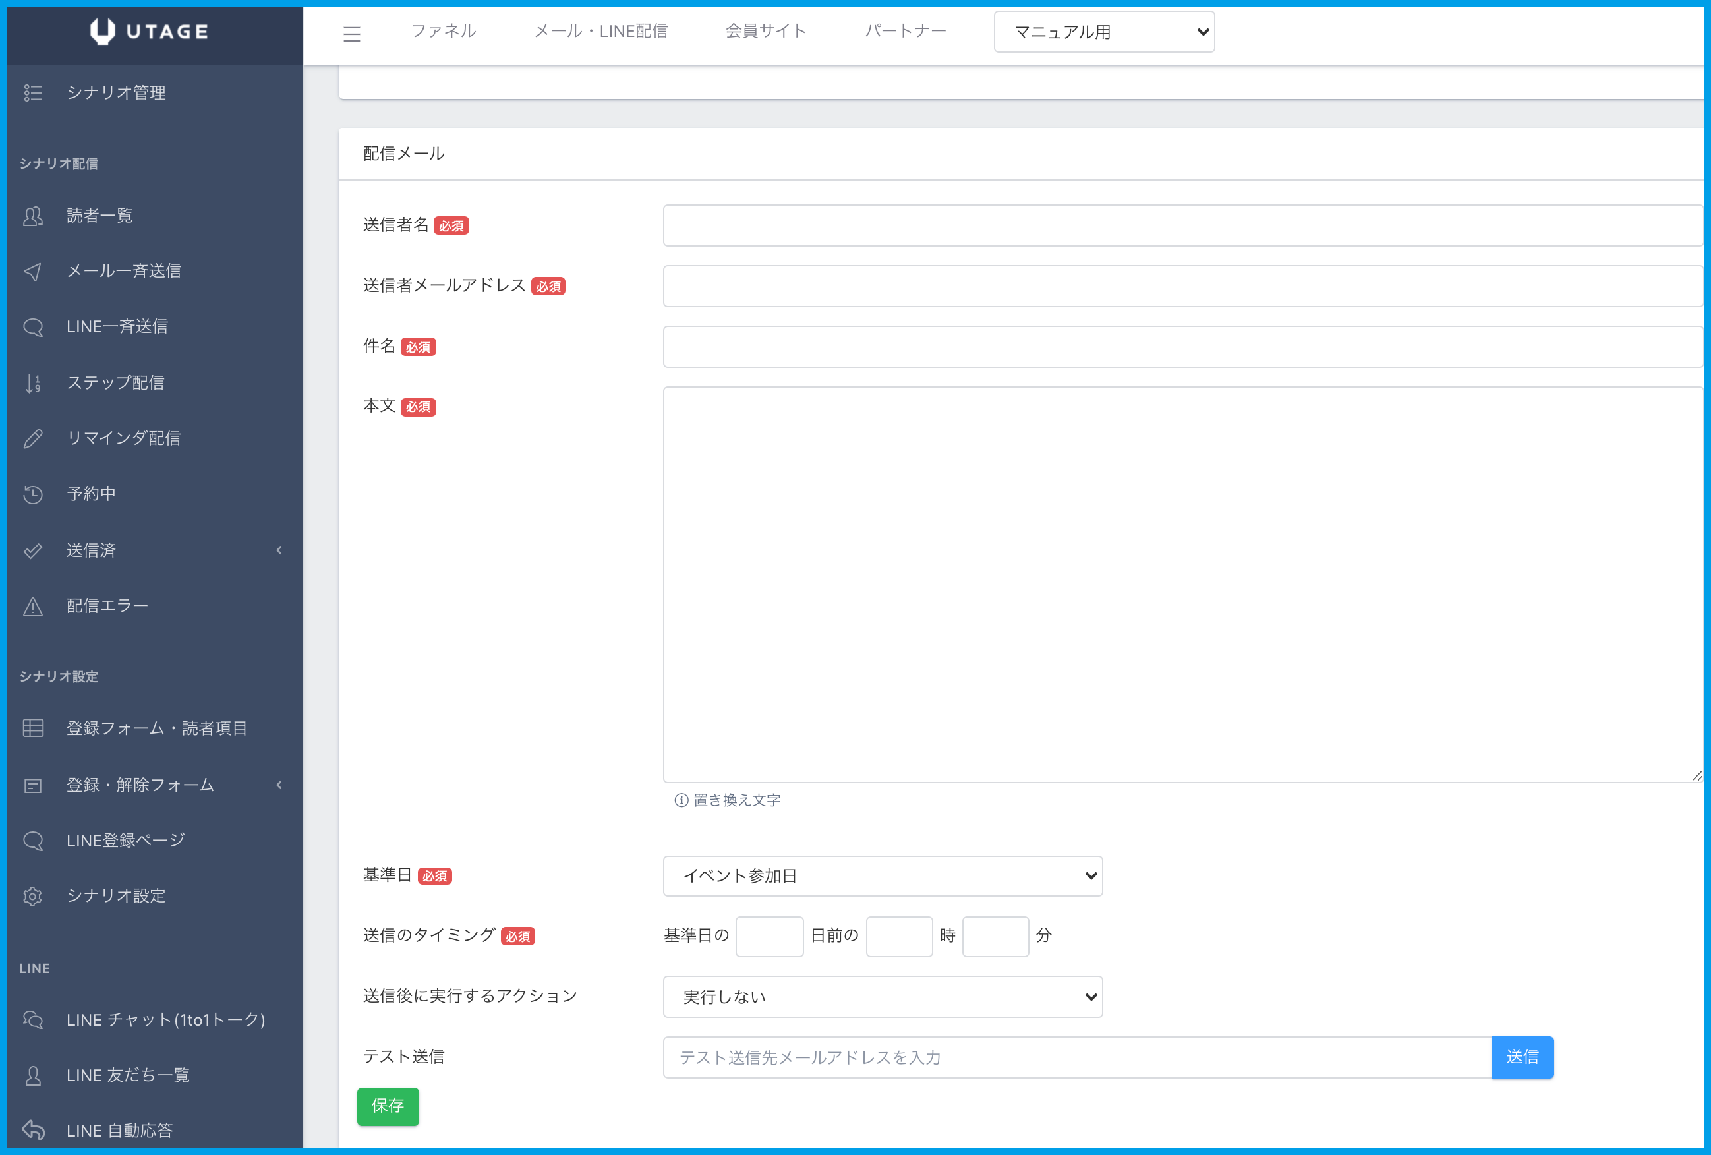Click the リマインダ配信 pencil icon

pos(33,438)
